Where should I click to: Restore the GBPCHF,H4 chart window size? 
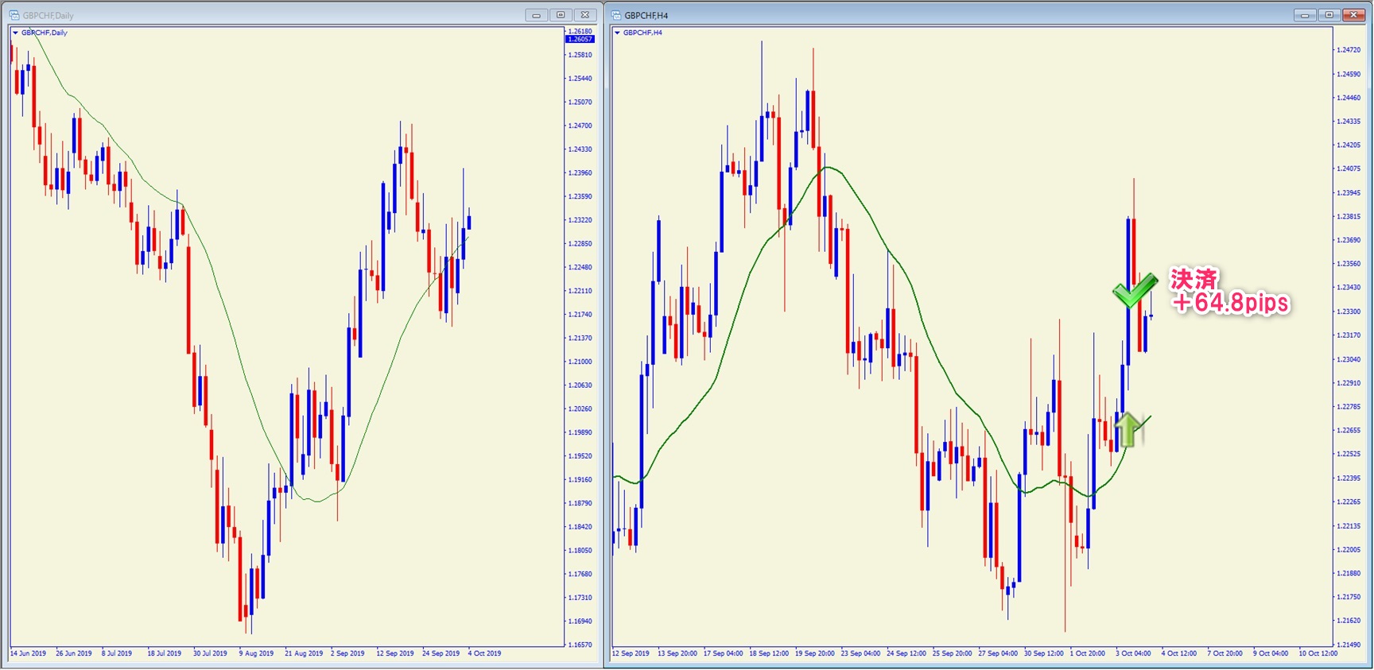pos(1329,15)
